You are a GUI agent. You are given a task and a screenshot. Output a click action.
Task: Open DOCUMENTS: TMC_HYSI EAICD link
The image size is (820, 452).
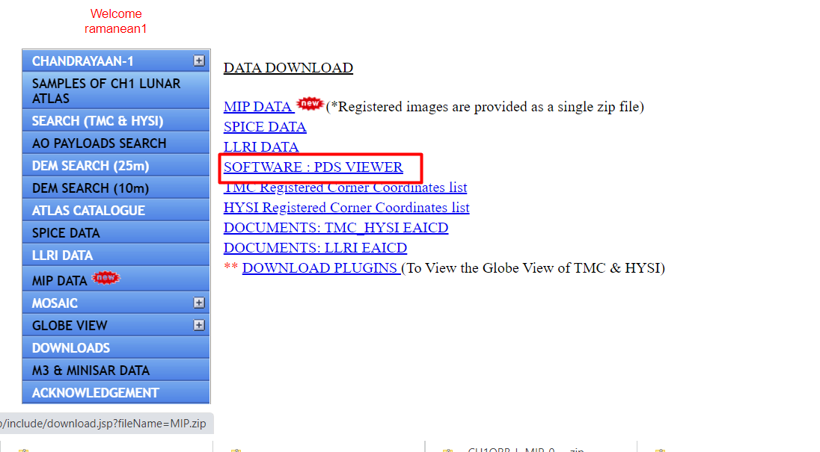pos(336,228)
